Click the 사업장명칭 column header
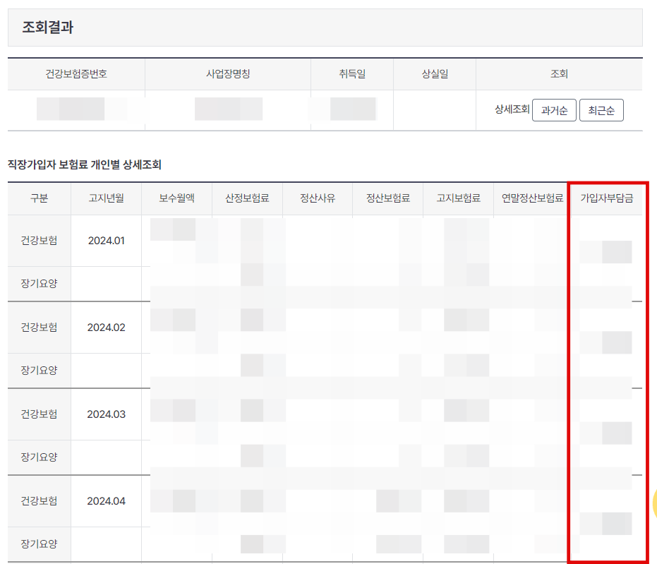The height and width of the screenshot is (564, 657). 227,74
